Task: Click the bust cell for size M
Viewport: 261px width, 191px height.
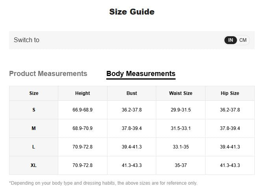Action: [x=132, y=128]
